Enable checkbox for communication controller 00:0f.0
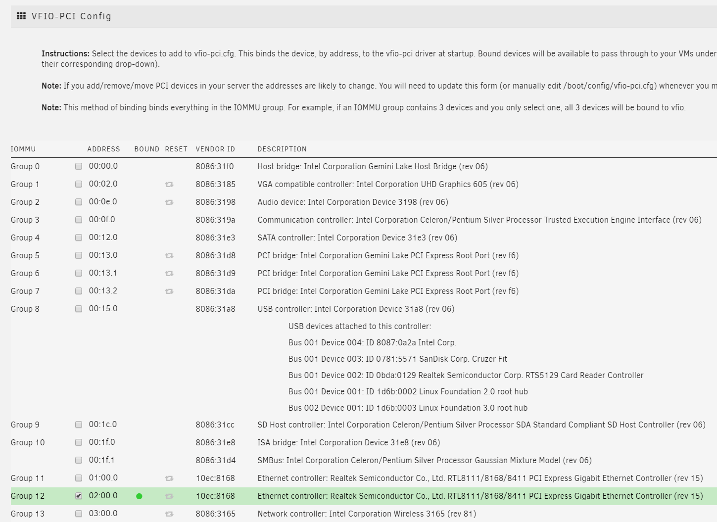This screenshot has width=717, height=522. pos(79,220)
